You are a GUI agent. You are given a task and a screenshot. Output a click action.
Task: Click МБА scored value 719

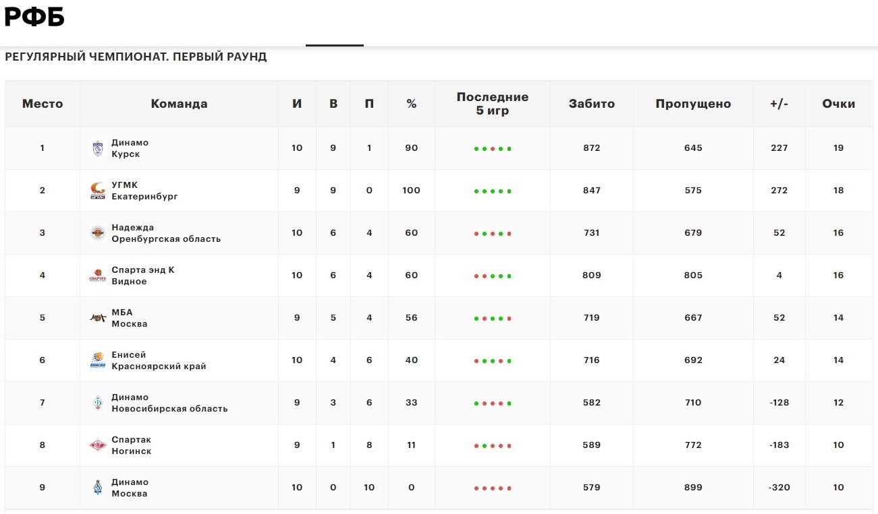click(592, 318)
